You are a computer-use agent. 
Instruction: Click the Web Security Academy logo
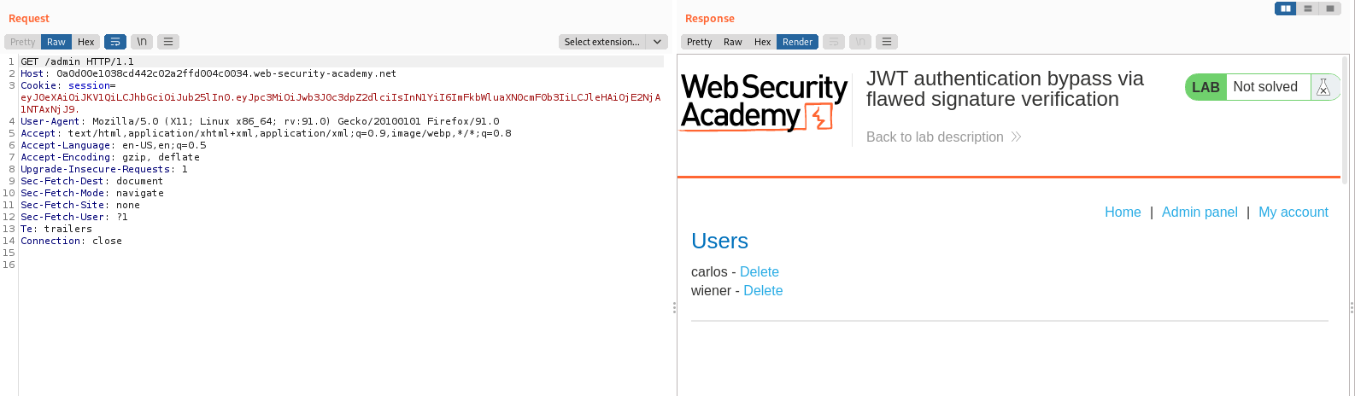[764, 102]
